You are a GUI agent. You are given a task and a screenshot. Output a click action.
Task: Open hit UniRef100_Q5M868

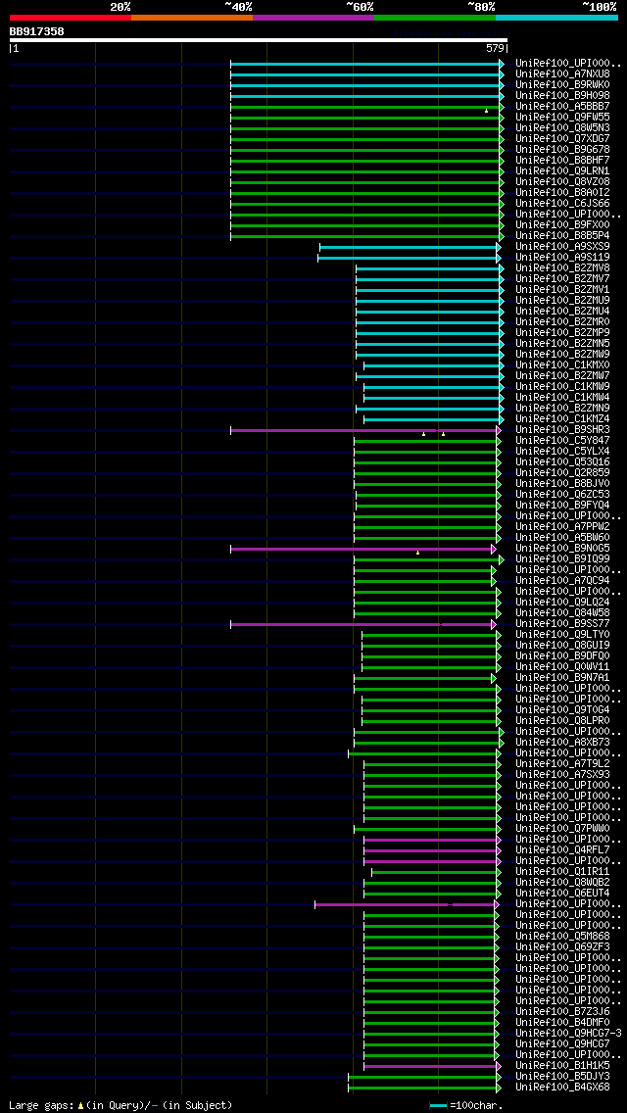[562, 937]
